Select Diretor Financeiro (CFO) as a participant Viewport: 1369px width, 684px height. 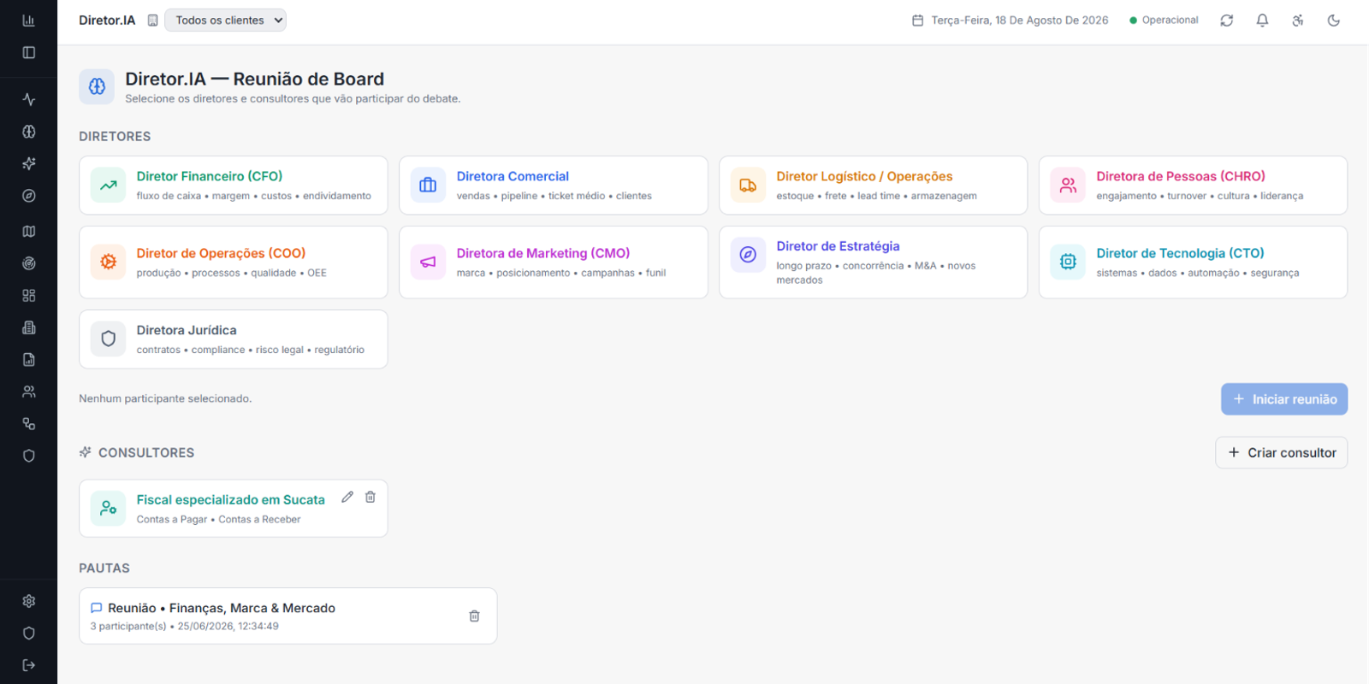click(234, 186)
